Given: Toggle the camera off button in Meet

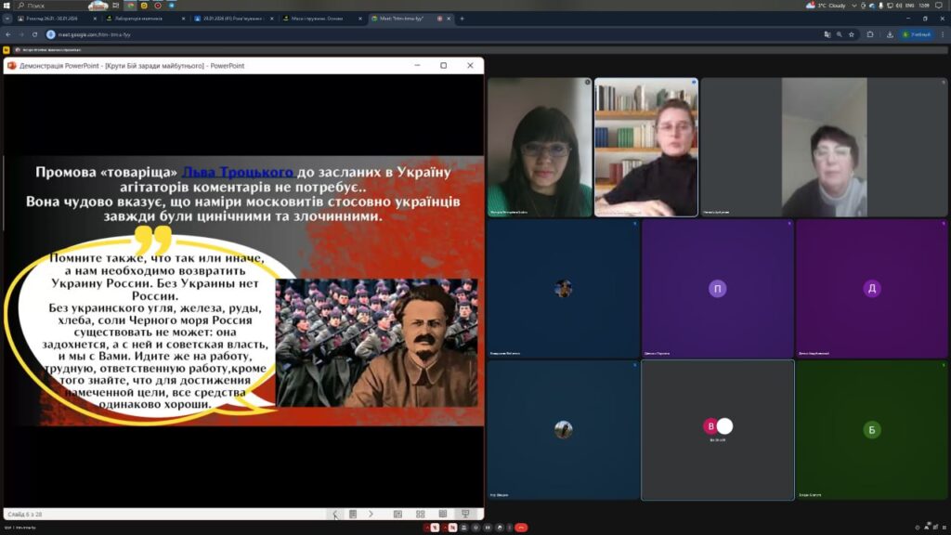Looking at the screenshot, I should coord(454,528).
